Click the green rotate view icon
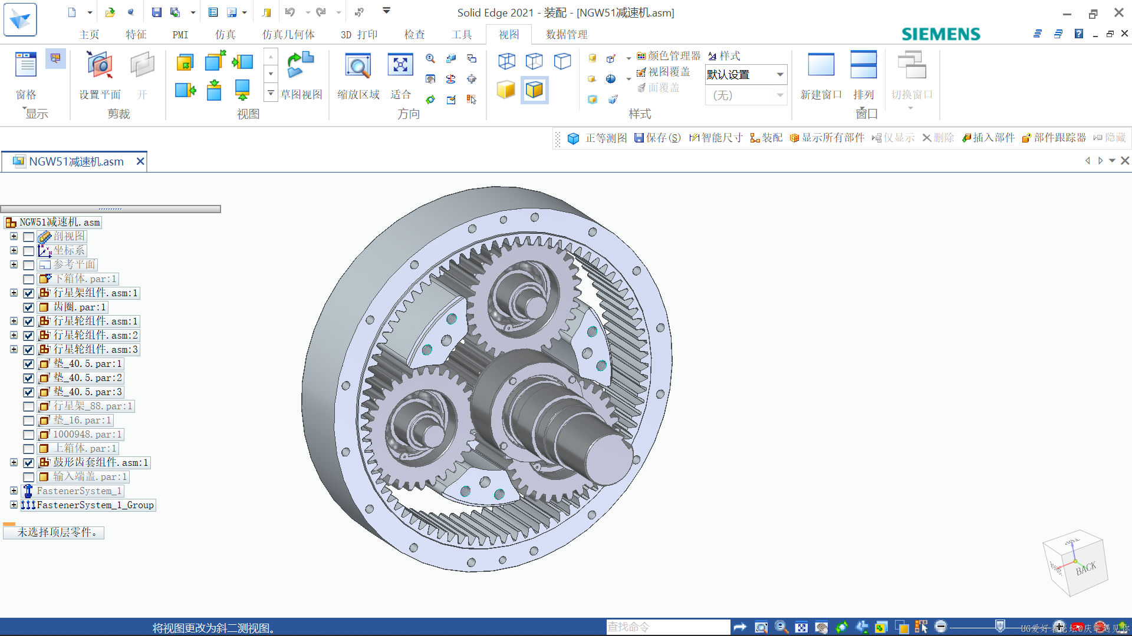1132x636 pixels. point(430,100)
